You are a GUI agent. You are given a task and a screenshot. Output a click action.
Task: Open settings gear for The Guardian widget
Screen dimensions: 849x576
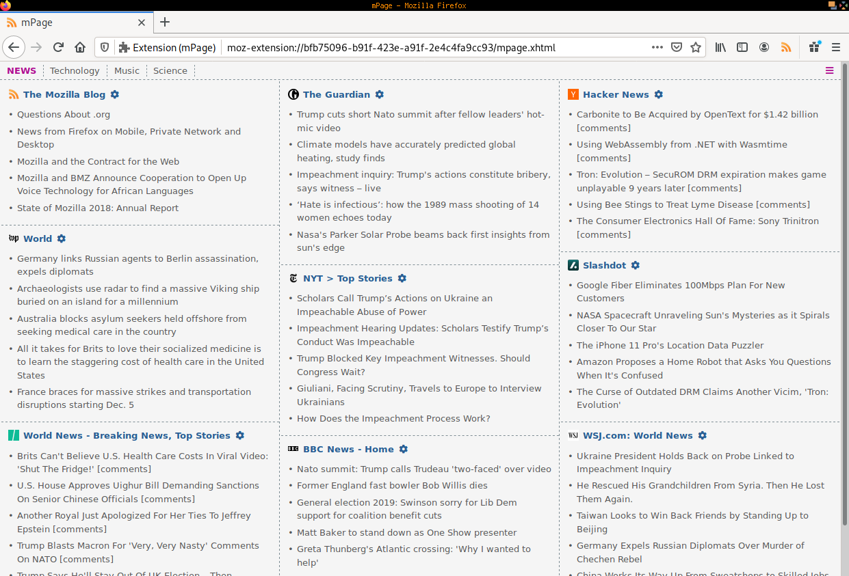point(380,94)
